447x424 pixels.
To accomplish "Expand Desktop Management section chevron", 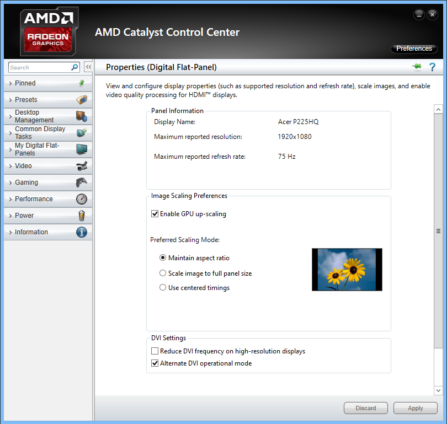I will tap(10, 116).
